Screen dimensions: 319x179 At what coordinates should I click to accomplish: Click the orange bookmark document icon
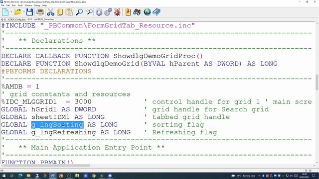point(128,12)
